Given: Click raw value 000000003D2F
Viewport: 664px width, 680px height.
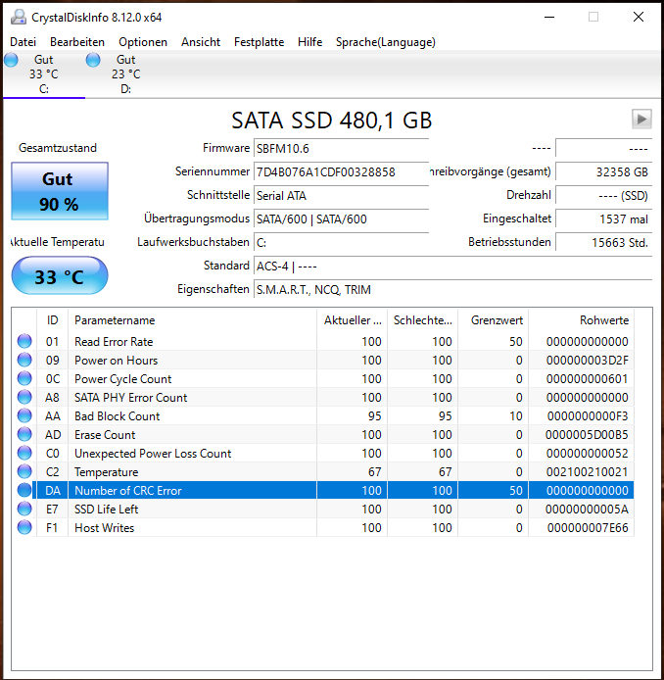Looking at the screenshot, I should tap(587, 361).
